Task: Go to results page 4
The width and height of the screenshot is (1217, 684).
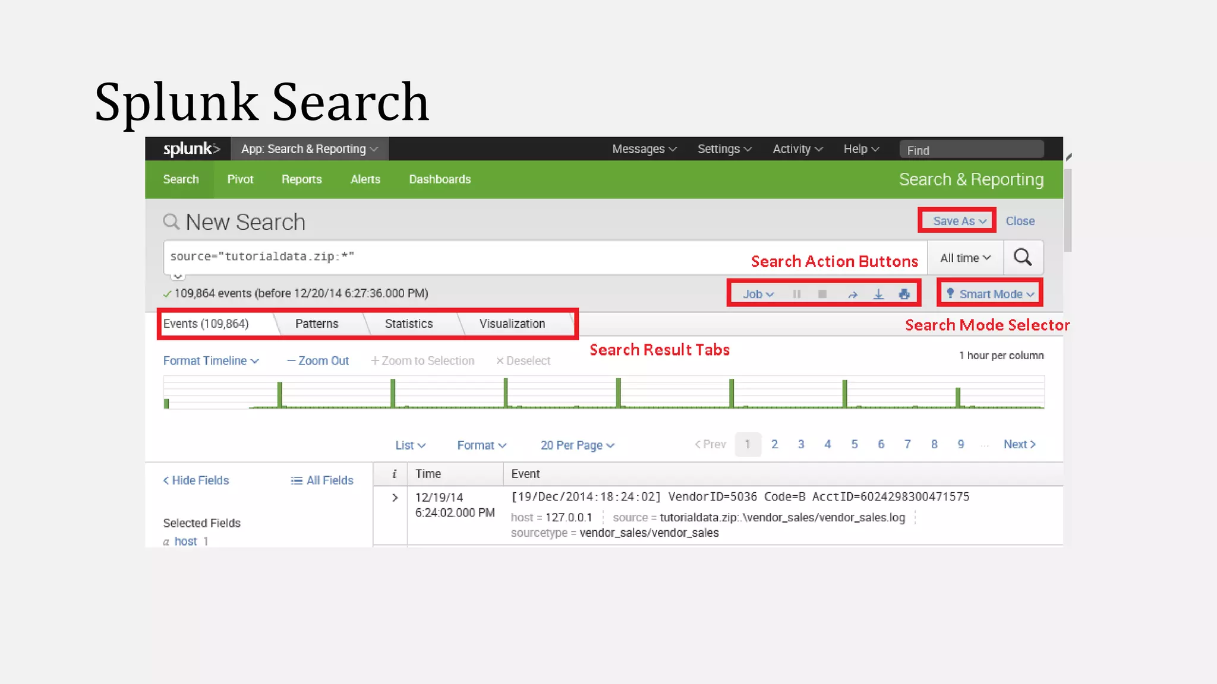Action: [828, 444]
